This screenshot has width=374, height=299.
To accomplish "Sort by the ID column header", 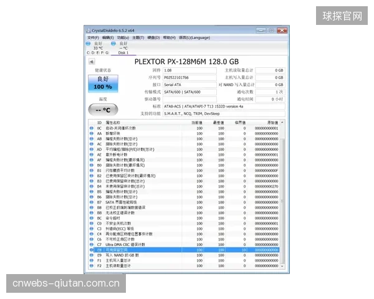I will pyautogui.click(x=100, y=123).
